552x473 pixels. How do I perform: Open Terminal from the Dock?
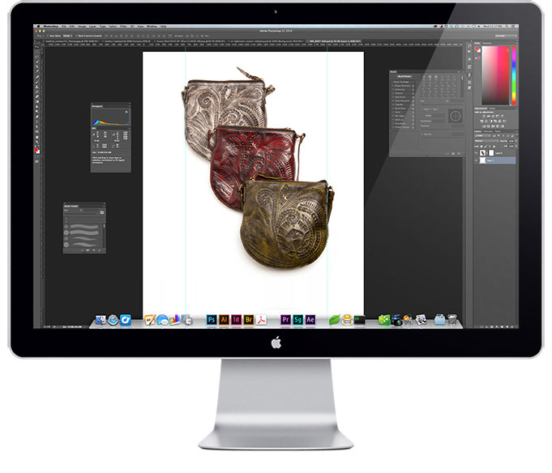(x=359, y=320)
